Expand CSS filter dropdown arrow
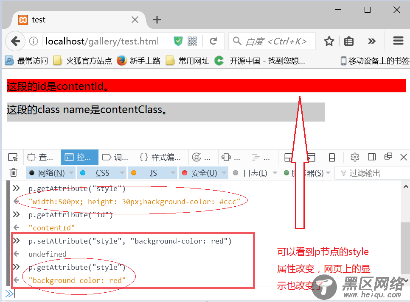 [122, 172]
